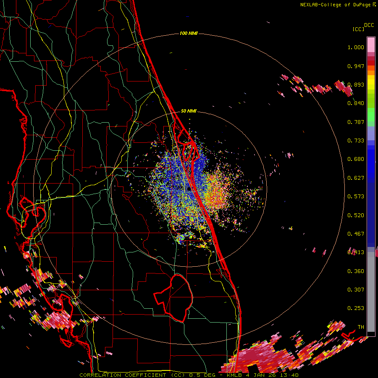Click the 0.573 color scale label
Viewport: 378px width, 378px height.
[356, 197]
